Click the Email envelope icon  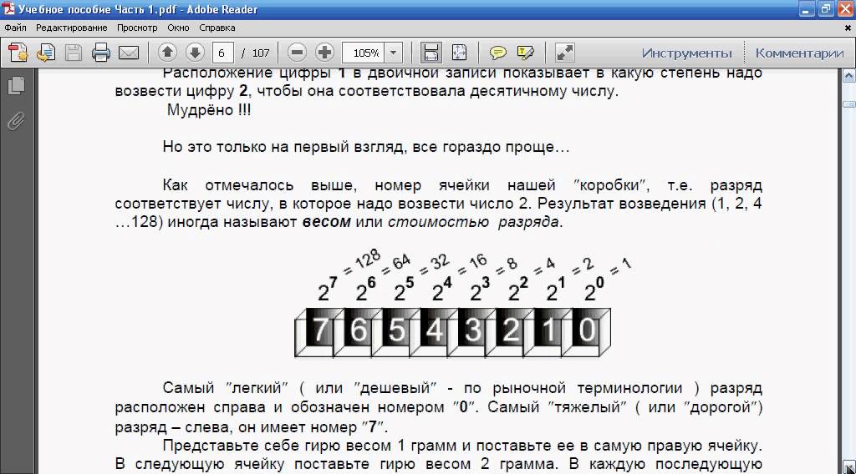[129, 53]
